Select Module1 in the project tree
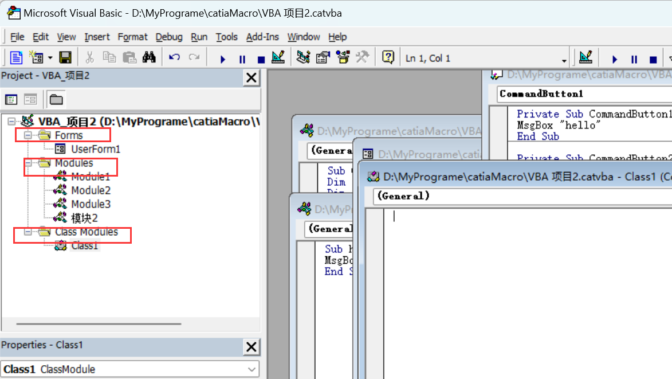 pyautogui.click(x=91, y=176)
